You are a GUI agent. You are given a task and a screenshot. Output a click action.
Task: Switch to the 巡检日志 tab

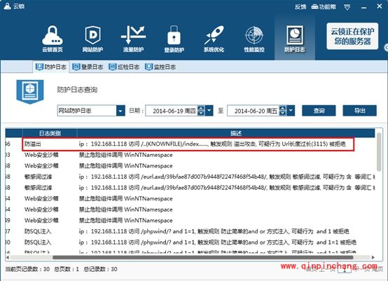pyautogui.click(x=124, y=67)
